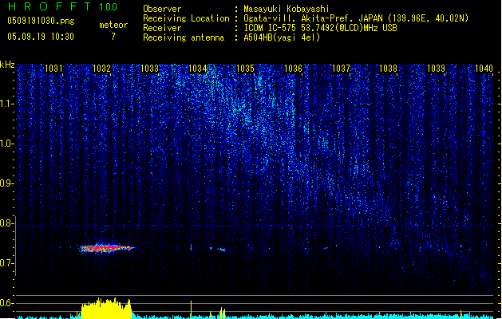Click time marker 1034
Screen dimensions: 502x319
[198, 68]
